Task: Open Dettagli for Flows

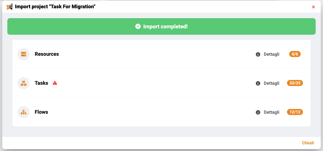Action: (x=271, y=112)
